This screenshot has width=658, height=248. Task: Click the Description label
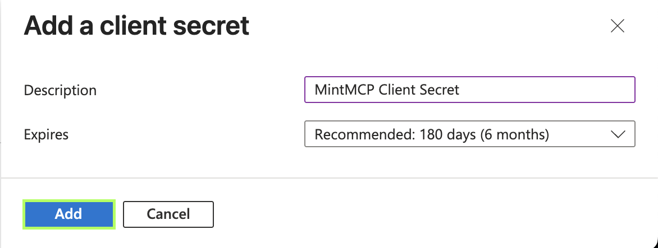coord(60,90)
